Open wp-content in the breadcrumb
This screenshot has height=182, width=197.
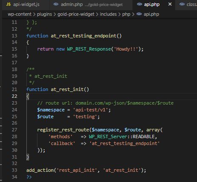(x=20, y=14)
